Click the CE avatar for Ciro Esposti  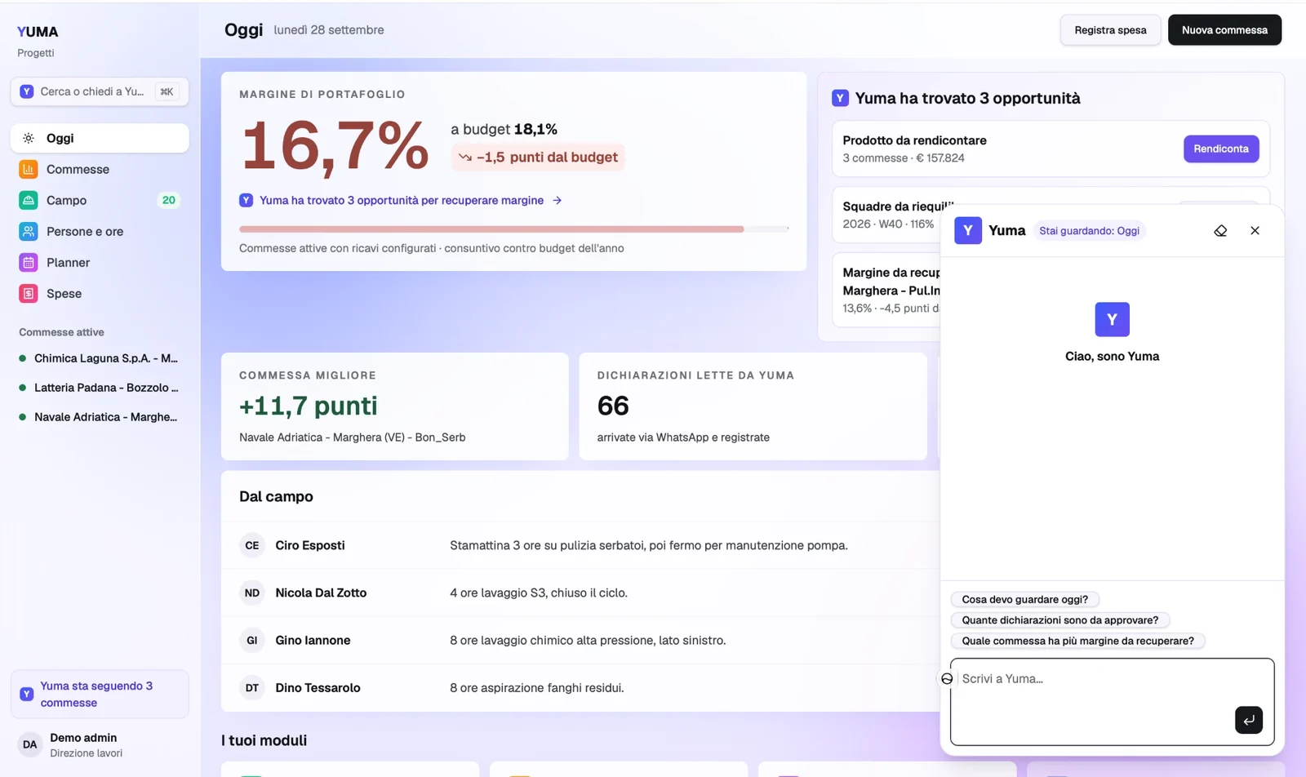click(252, 545)
